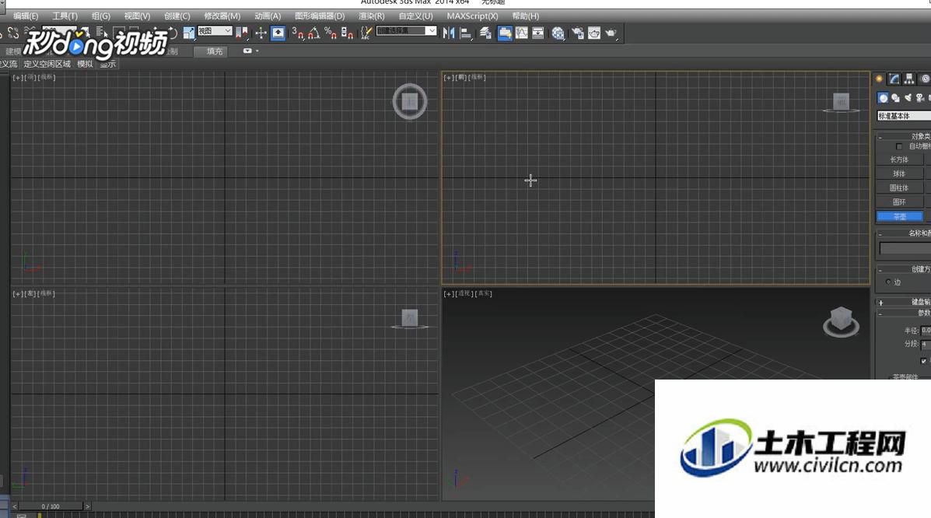Select the 边 radio button
This screenshot has height=518, width=931.
[x=888, y=282]
